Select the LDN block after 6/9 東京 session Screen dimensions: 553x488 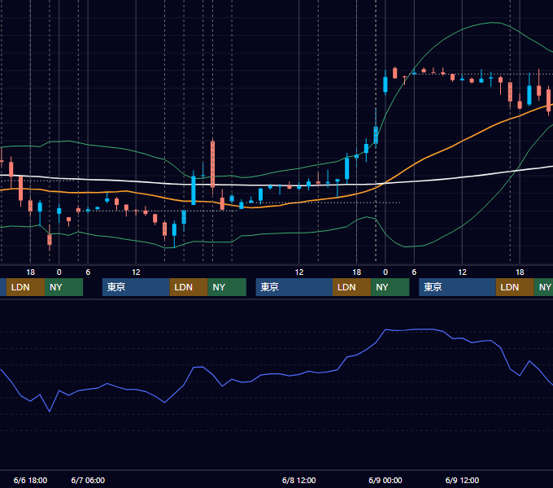[515, 287]
